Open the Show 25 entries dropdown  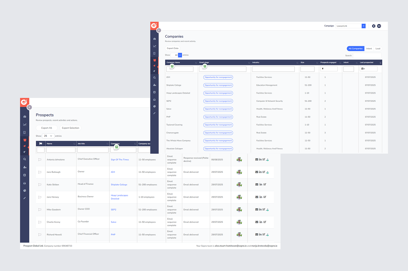click(x=48, y=136)
